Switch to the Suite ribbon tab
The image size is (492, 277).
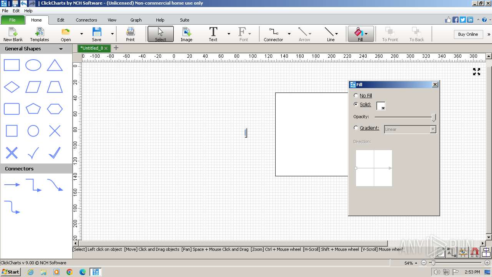pyautogui.click(x=184, y=20)
